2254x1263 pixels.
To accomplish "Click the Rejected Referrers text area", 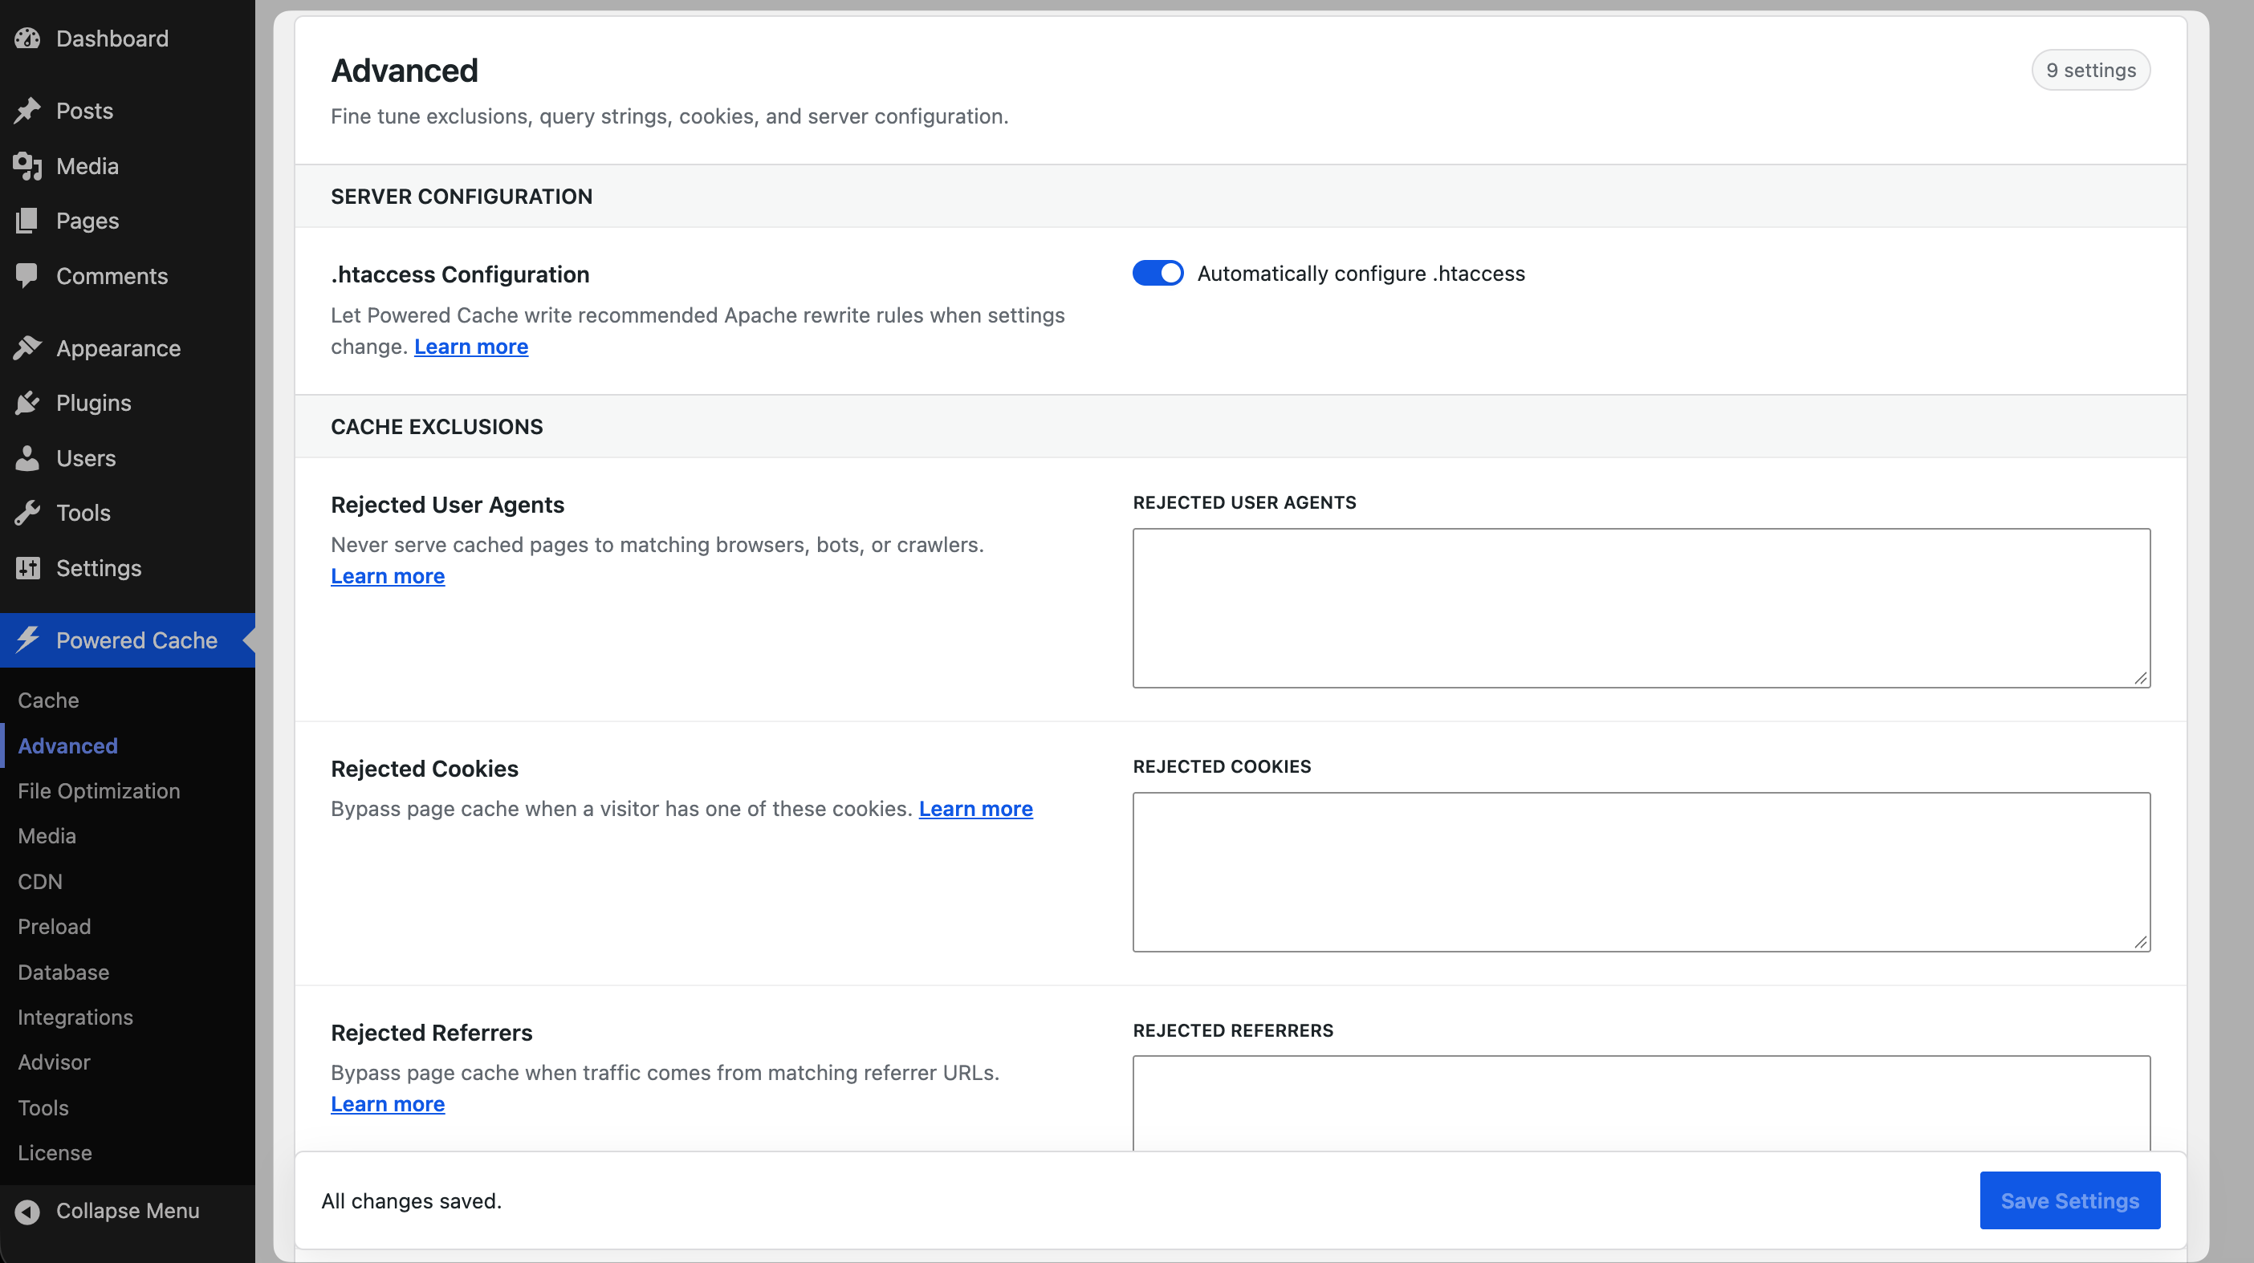I will (1642, 1103).
